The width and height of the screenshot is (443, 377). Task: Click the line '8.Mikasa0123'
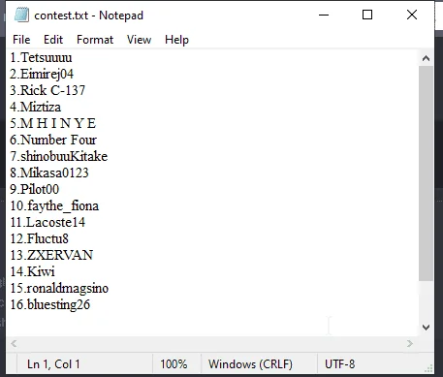49,173
